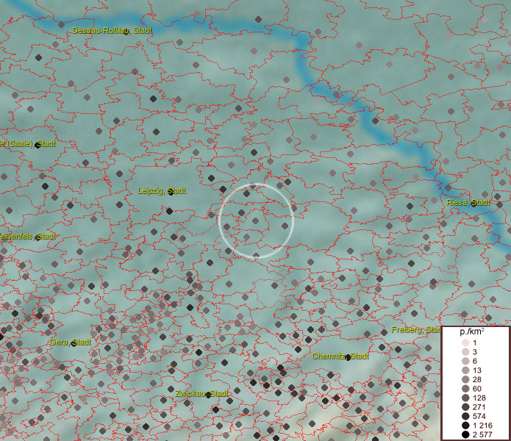Click the Chemnitz city marker dot
The width and height of the screenshot is (511, 441).
click(348, 358)
